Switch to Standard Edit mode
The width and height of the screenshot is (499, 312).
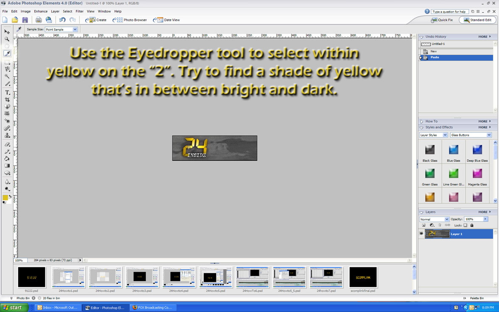477,20
